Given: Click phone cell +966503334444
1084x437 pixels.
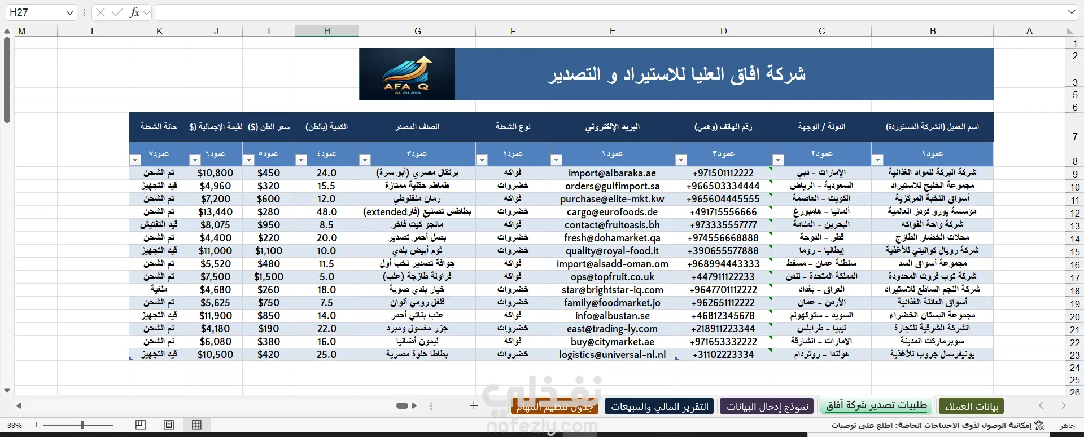Looking at the screenshot, I should 723,186.
